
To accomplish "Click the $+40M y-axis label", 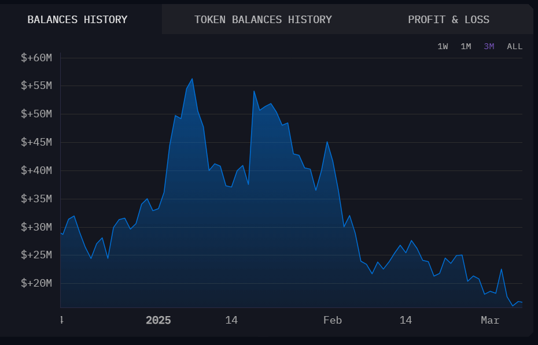I will coord(36,170).
